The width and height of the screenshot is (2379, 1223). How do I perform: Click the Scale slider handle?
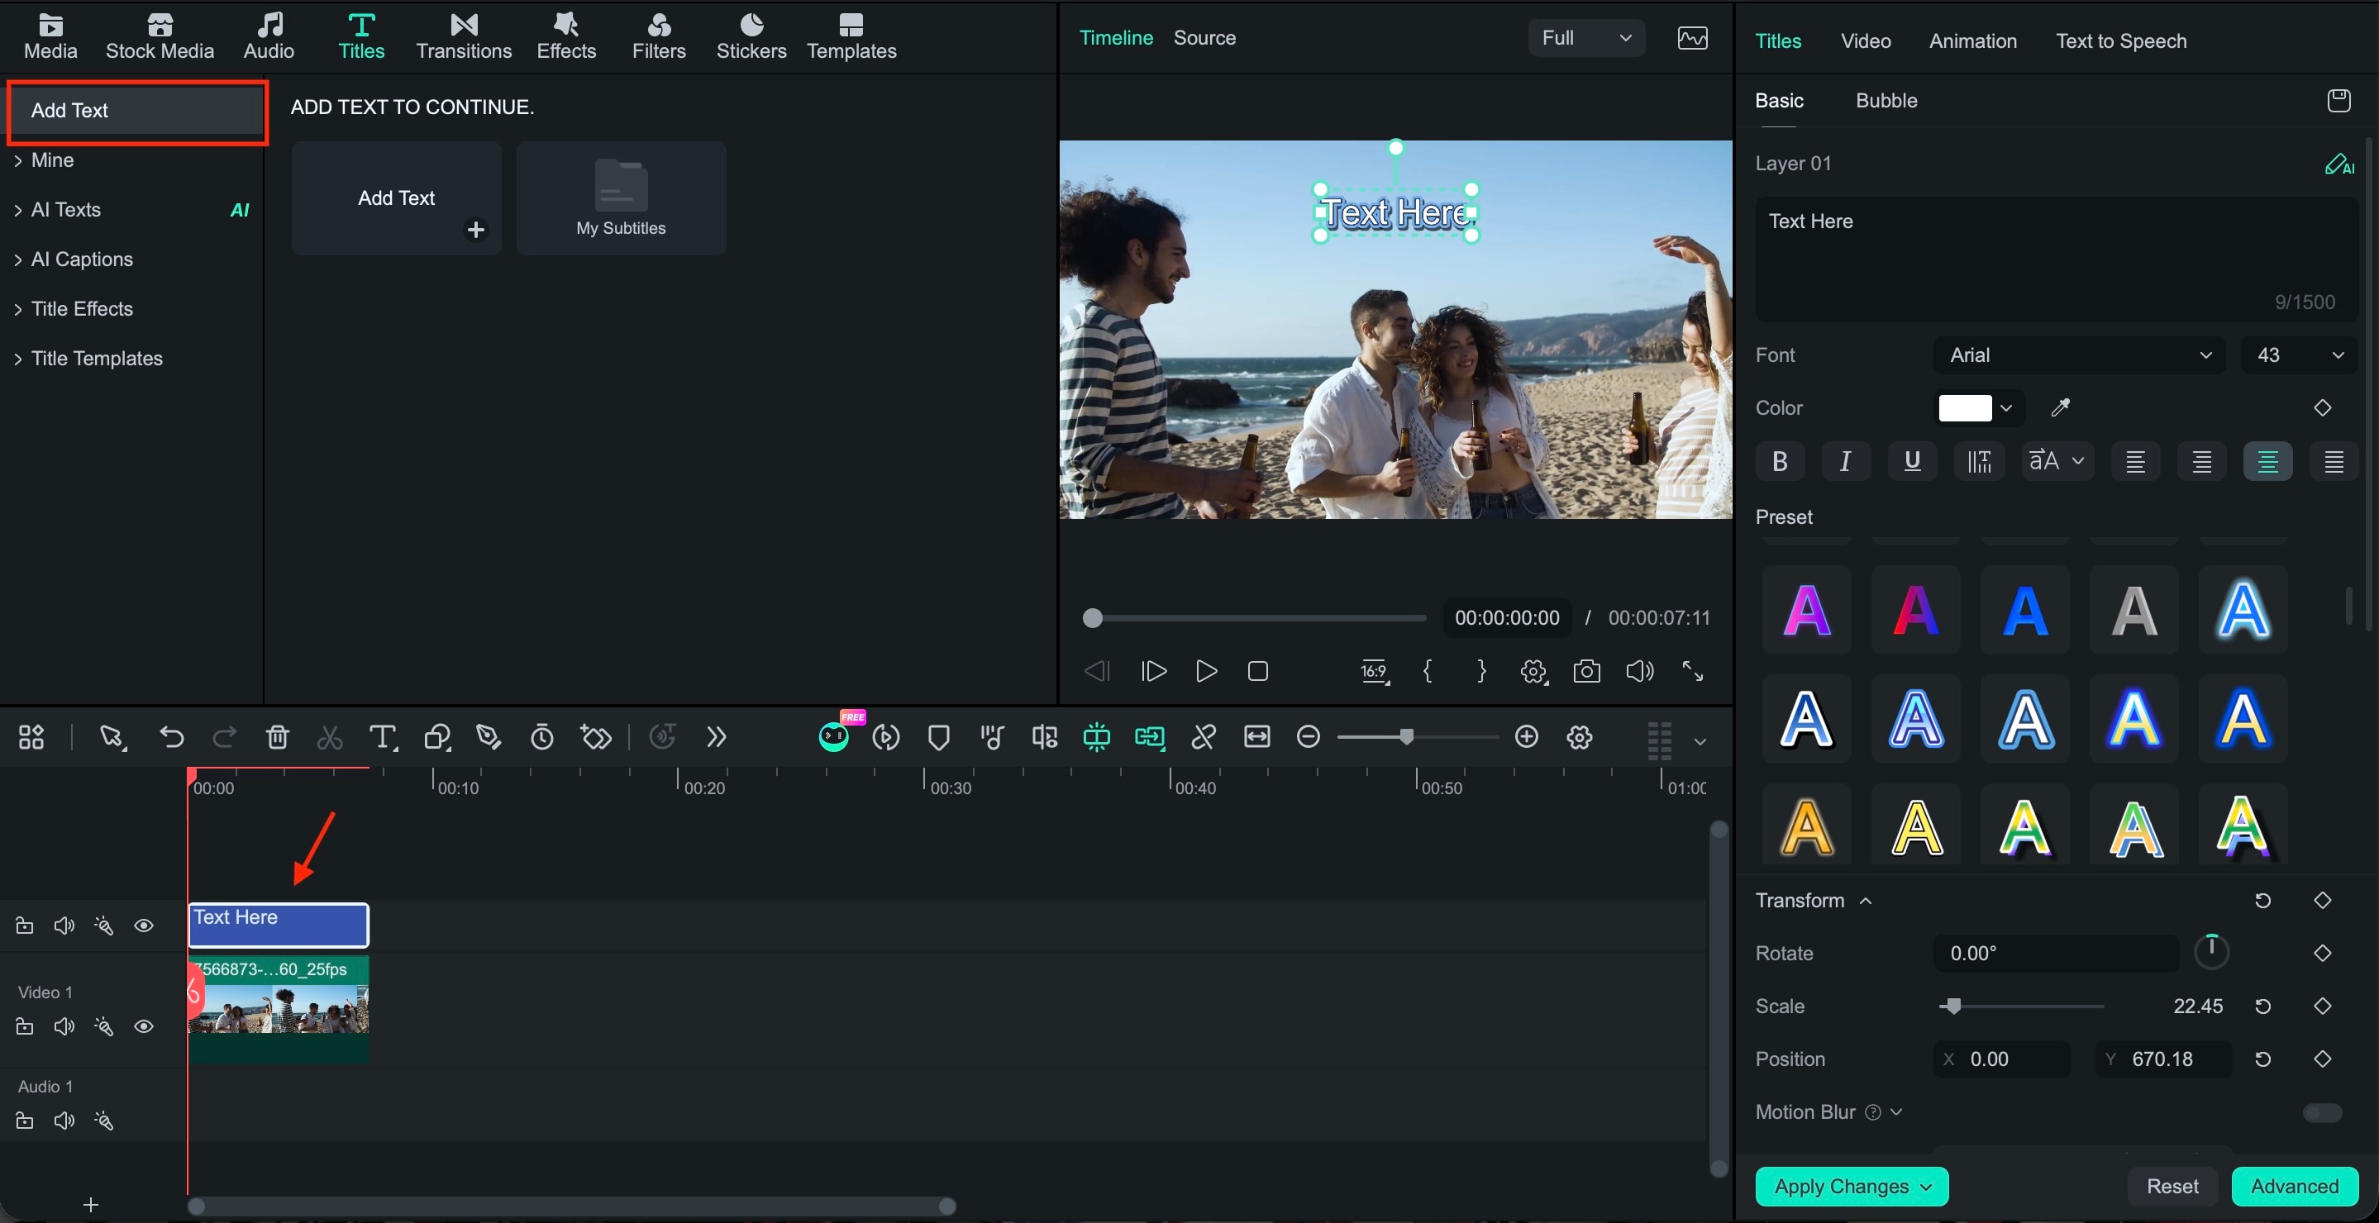(1952, 1006)
